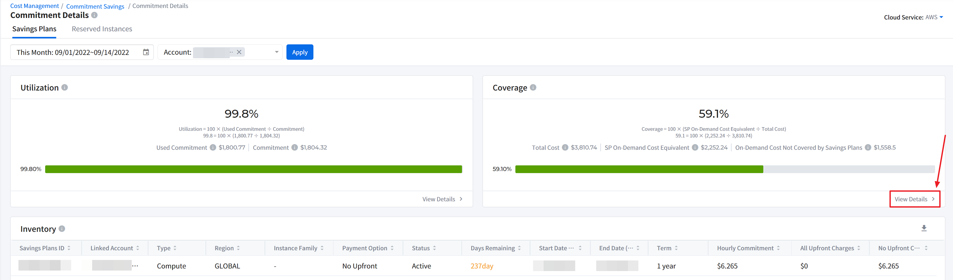
Task: Click info icon beside SP On-Demand Cost Equivalent
Action: [695, 147]
